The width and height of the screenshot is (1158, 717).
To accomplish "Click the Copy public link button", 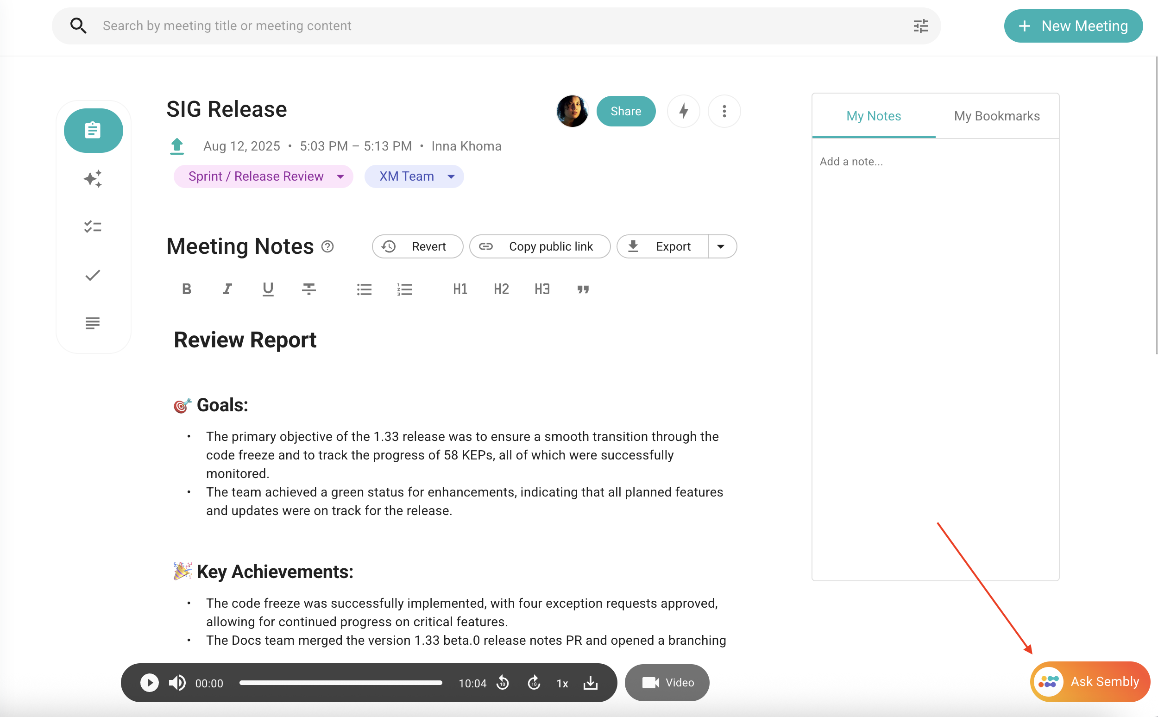I will coord(540,246).
